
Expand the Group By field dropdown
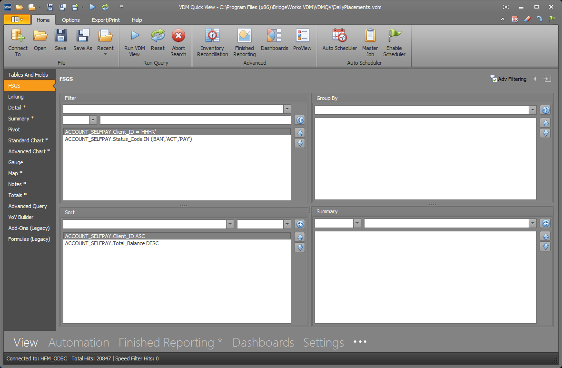532,110
